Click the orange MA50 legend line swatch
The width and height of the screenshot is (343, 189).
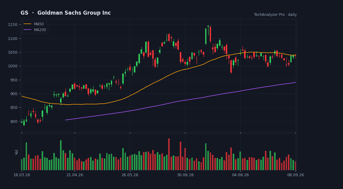(27, 24)
